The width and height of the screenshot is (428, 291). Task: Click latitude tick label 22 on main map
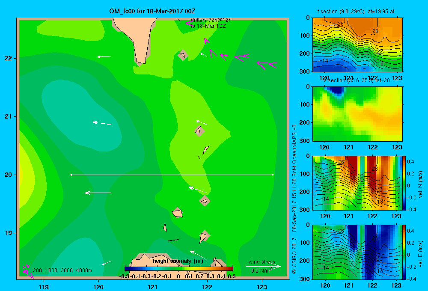[9, 59]
